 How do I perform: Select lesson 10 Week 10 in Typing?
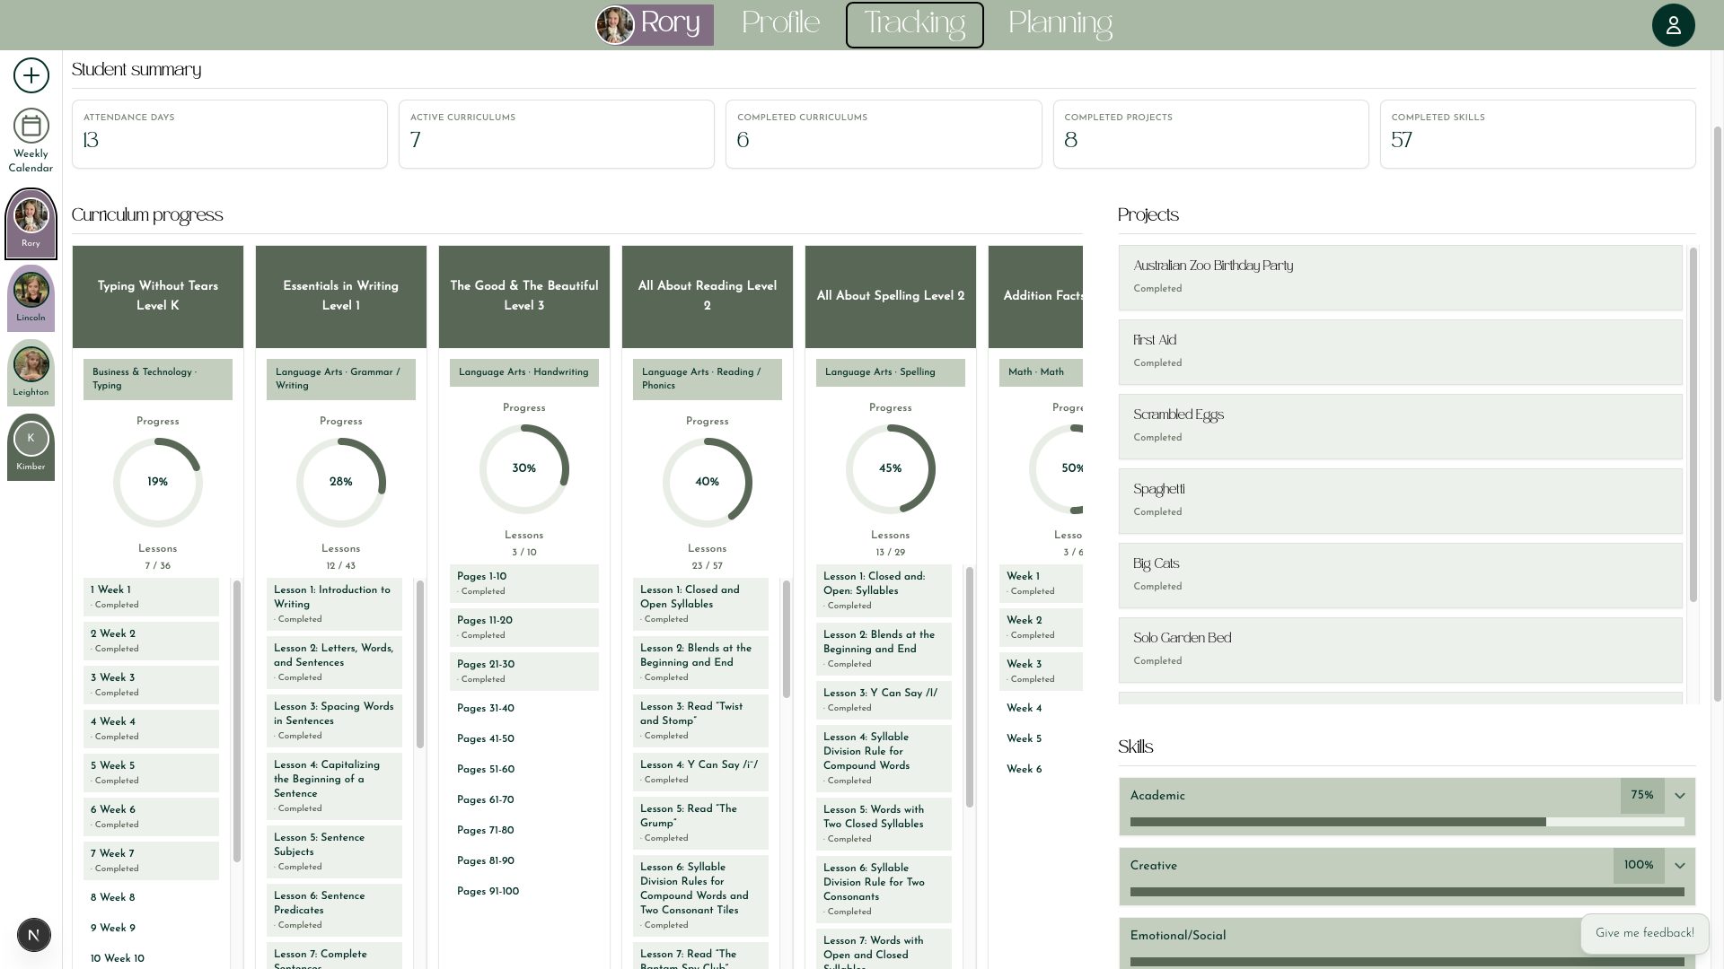(x=151, y=958)
